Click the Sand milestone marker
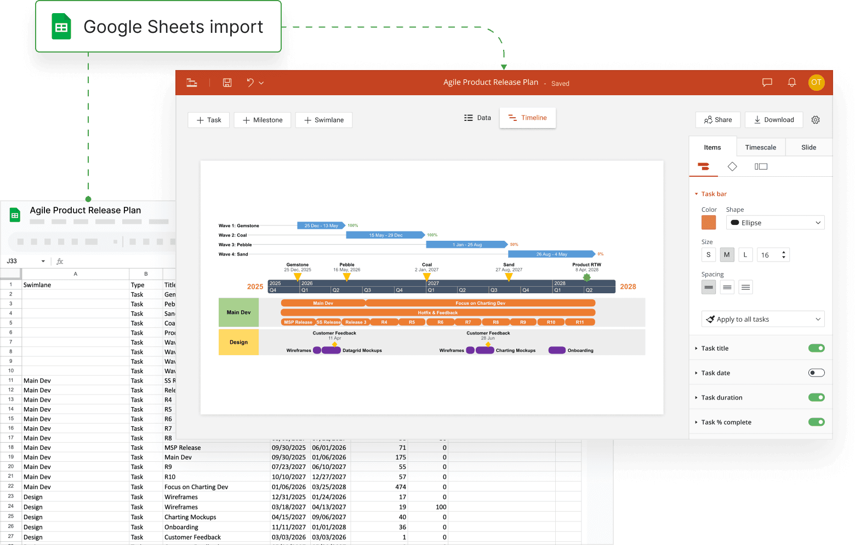This screenshot has width=855, height=545. coord(509,277)
